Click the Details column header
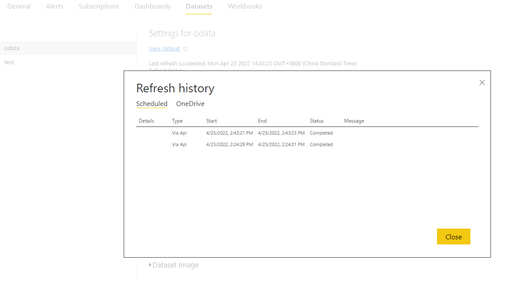529x282 pixels. 146,121
